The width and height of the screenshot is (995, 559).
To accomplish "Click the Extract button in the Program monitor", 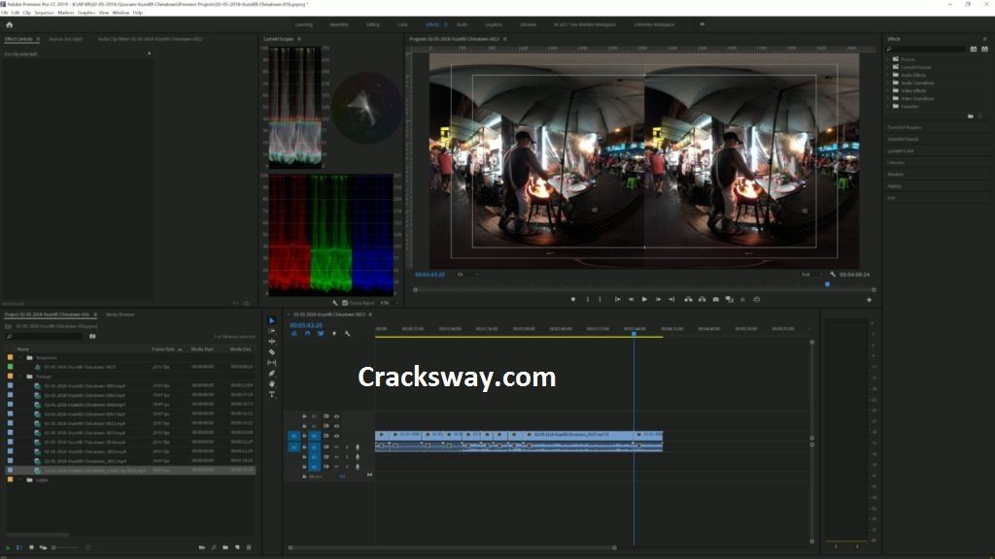I will coord(702,299).
